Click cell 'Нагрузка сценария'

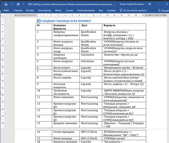coord(66,141)
